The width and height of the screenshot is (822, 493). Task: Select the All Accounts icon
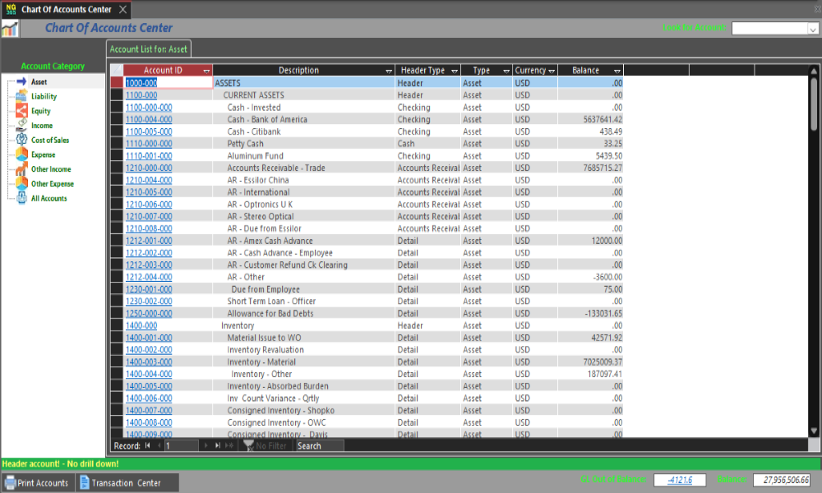21,199
